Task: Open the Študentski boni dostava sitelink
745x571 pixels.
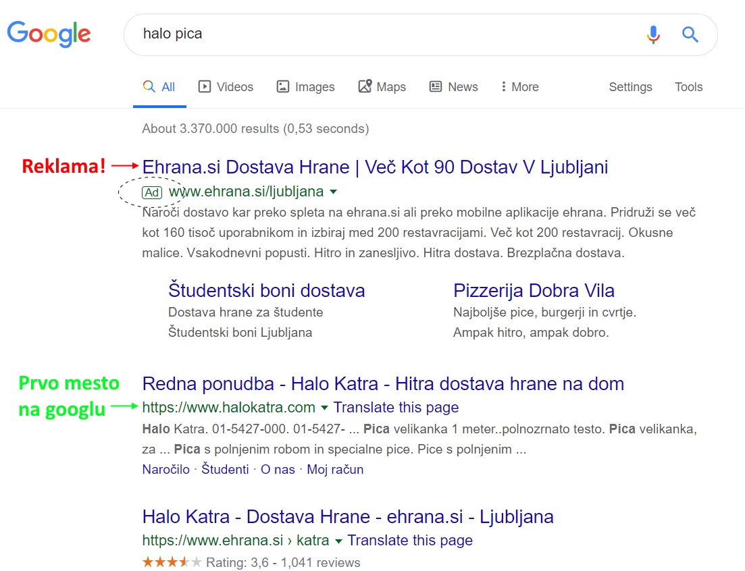Action: click(266, 291)
